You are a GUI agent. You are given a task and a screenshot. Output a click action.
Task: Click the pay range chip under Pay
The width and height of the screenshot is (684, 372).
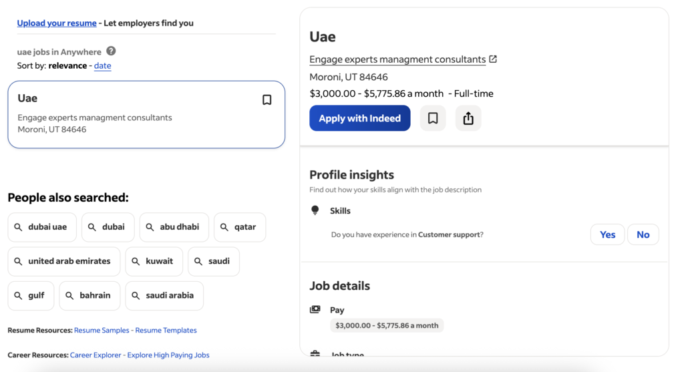pyautogui.click(x=387, y=325)
